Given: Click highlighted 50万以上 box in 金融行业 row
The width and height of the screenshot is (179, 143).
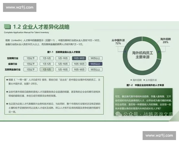Looking at the screenshot, I should click(x=95, y=64).
